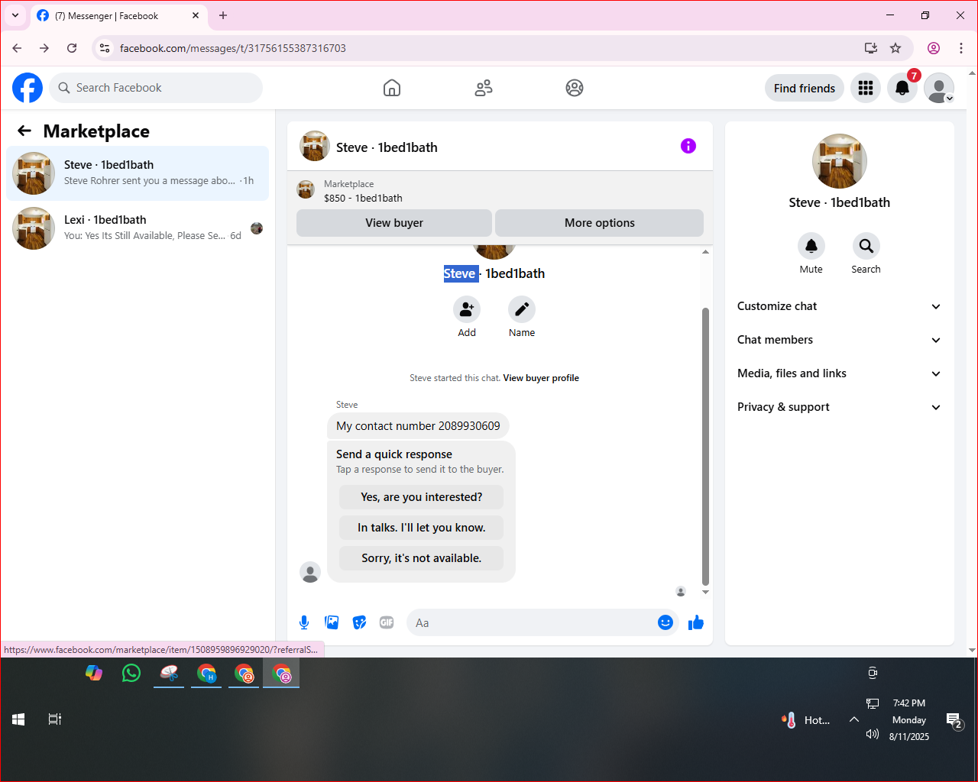The width and height of the screenshot is (978, 782).
Task: Open a new browser tab
Action: tap(223, 15)
